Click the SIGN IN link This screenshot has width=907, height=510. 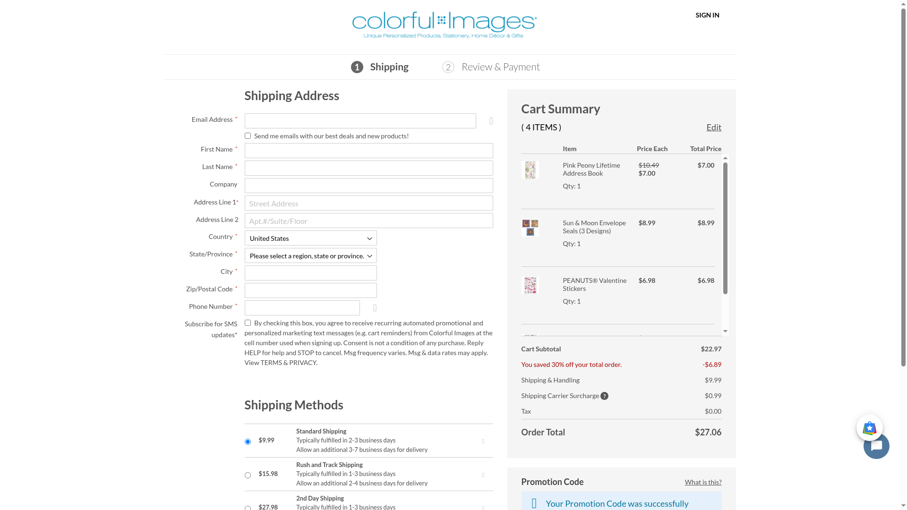[x=707, y=15]
